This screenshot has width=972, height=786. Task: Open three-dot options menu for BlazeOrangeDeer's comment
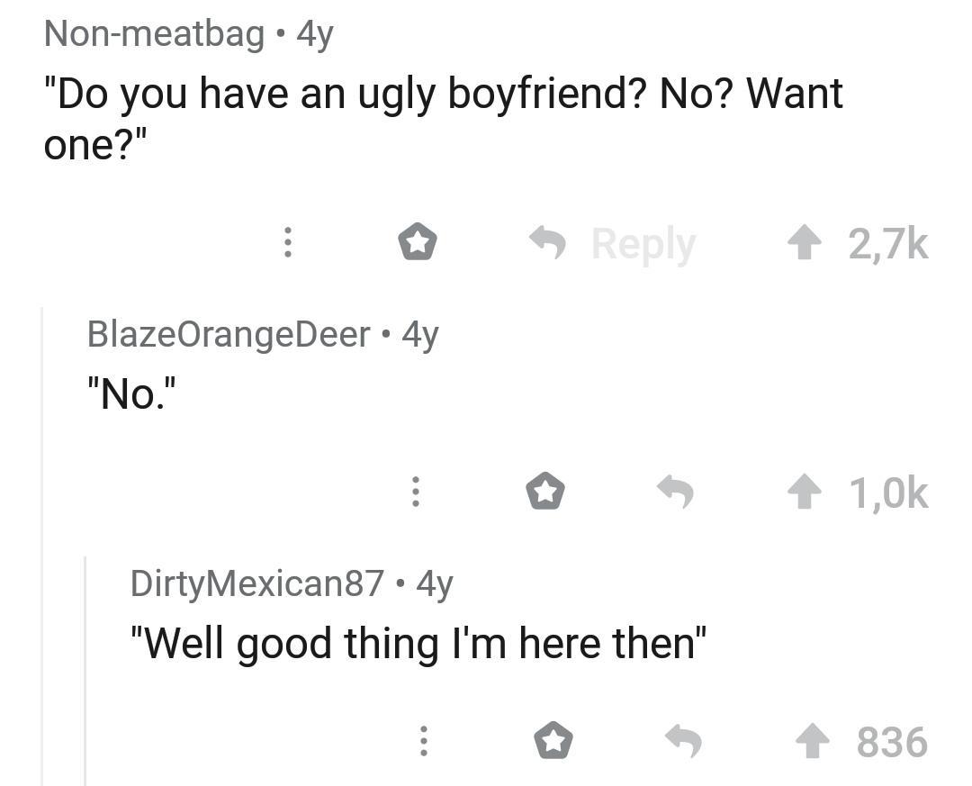415,492
